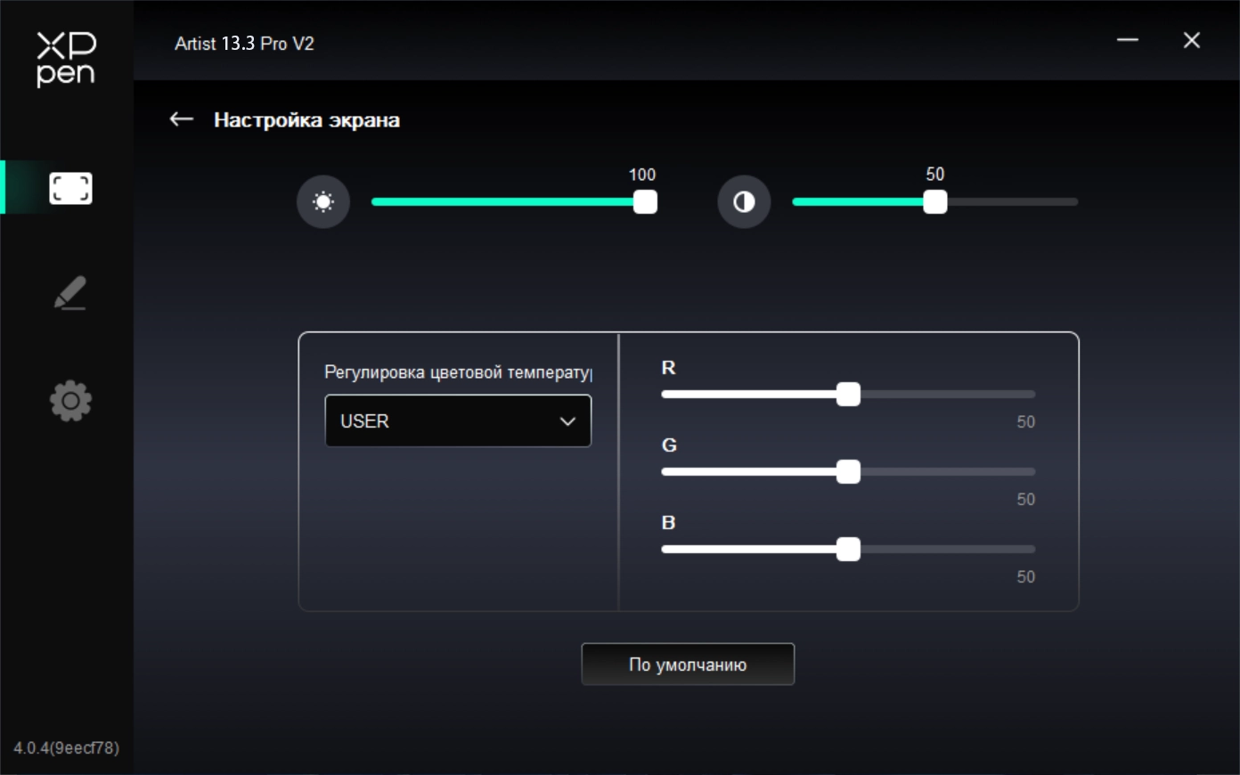The height and width of the screenshot is (775, 1240).
Task: Click the B channel slider handle
Action: click(x=848, y=550)
